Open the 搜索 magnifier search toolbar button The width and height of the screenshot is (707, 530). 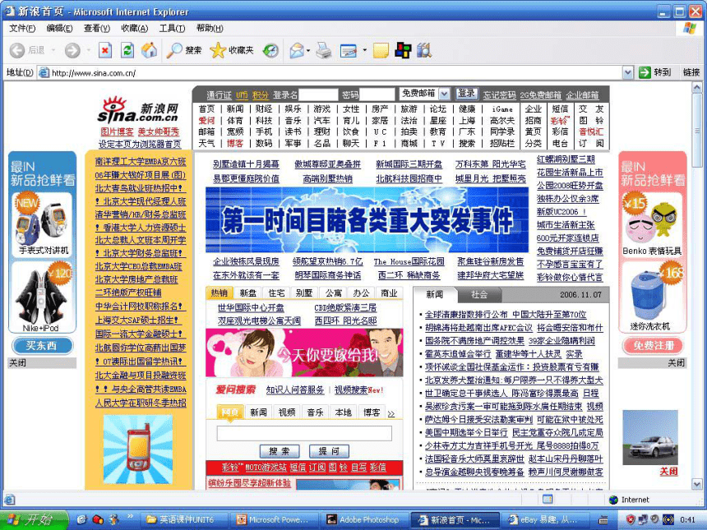click(184, 50)
